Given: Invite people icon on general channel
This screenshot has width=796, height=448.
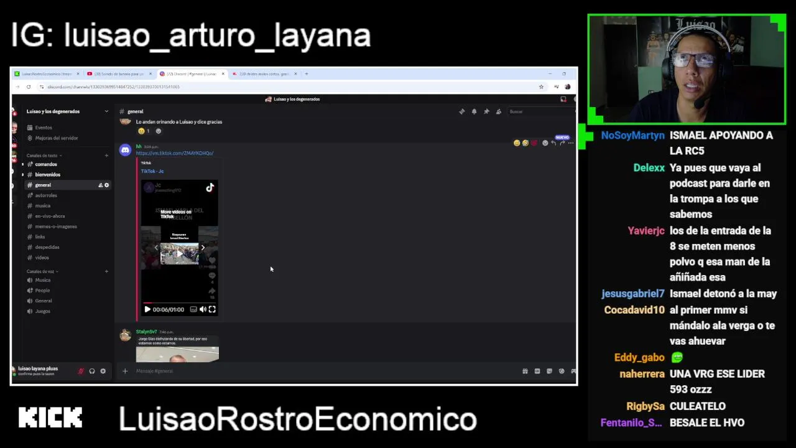Looking at the screenshot, I should [100, 185].
